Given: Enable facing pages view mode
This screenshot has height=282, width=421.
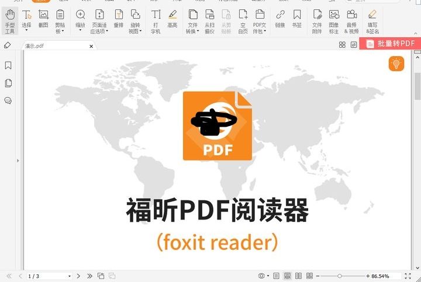Looking at the screenshot, I should pos(298,276).
